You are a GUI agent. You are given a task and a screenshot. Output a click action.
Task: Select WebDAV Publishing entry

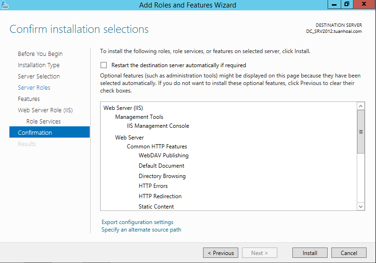[x=164, y=155]
